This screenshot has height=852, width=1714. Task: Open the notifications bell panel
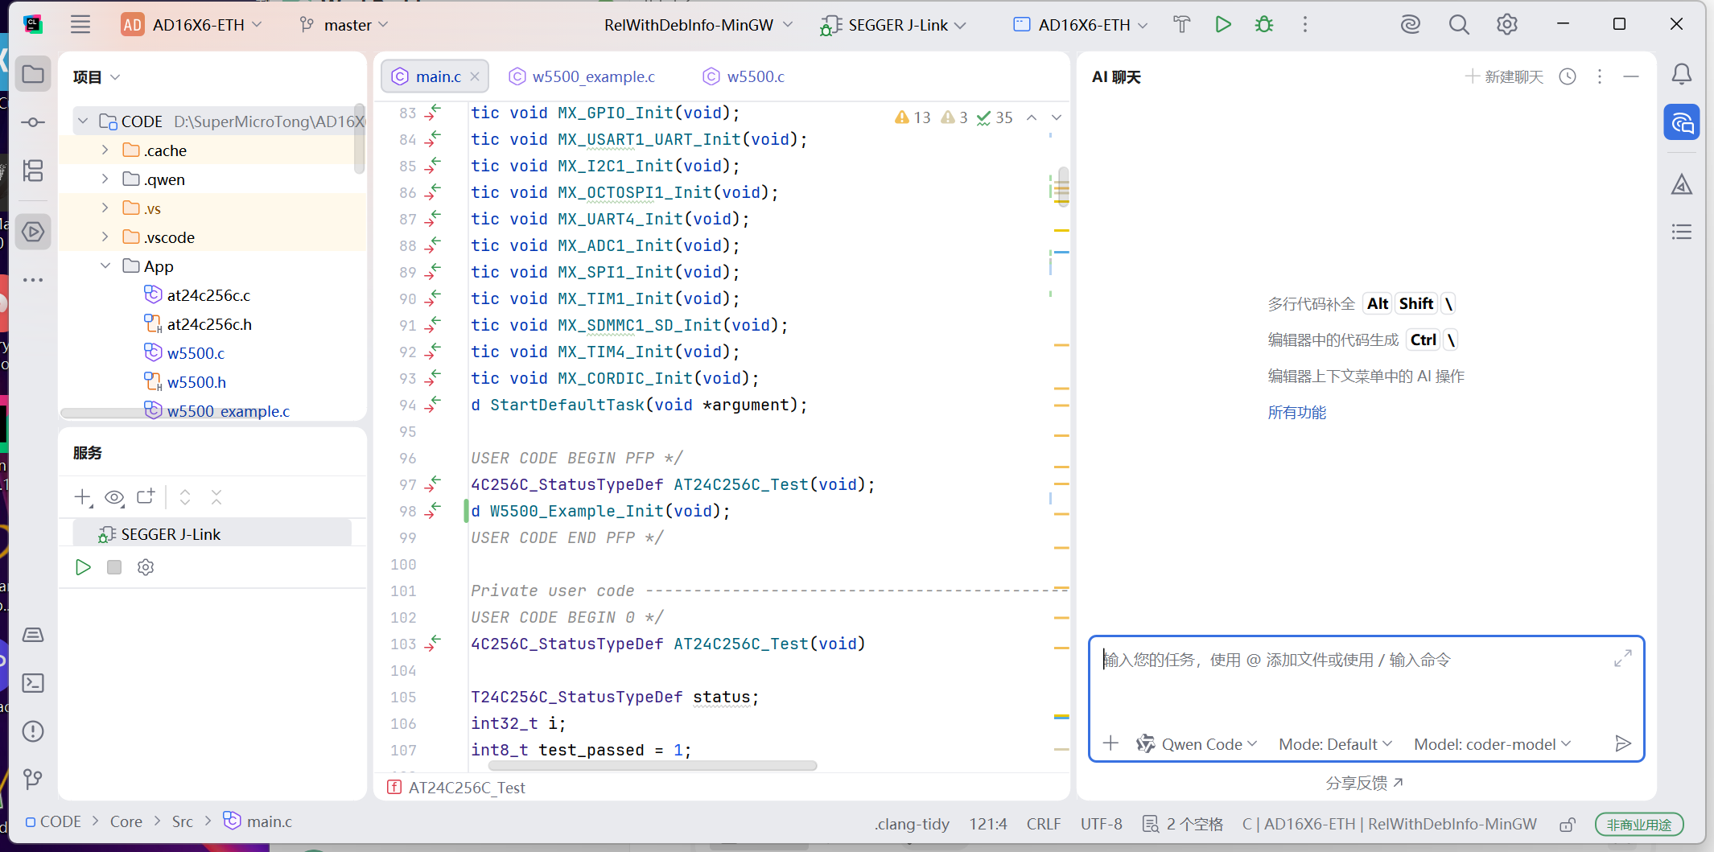coord(1681,76)
